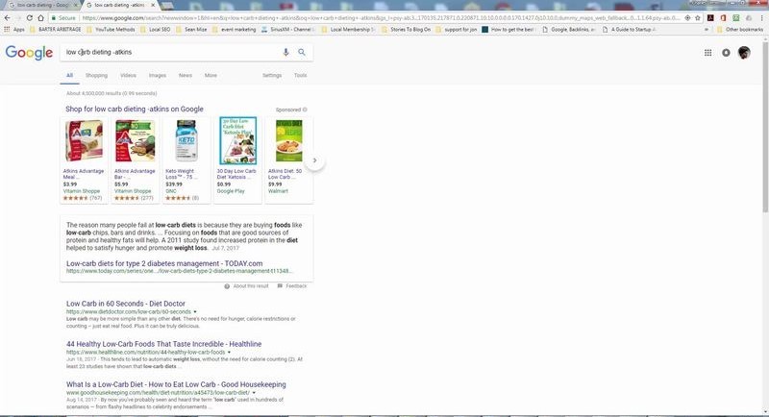The width and height of the screenshot is (769, 417).
Task: Switch to the Images tab
Action: [157, 75]
